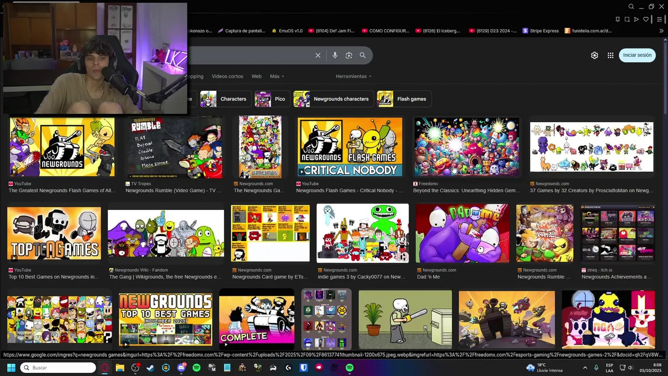Screen dimensions: 668x376
Task: Open indie games 3 by Cacky0077 image
Action: (x=363, y=233)
